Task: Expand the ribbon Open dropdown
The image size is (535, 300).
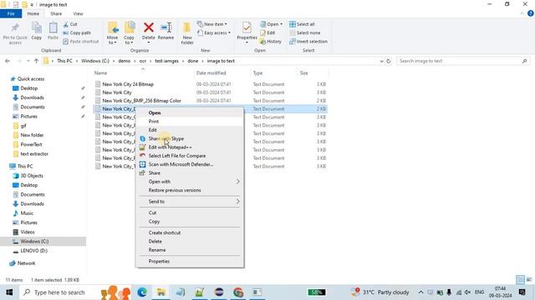Action: [272, 24]
